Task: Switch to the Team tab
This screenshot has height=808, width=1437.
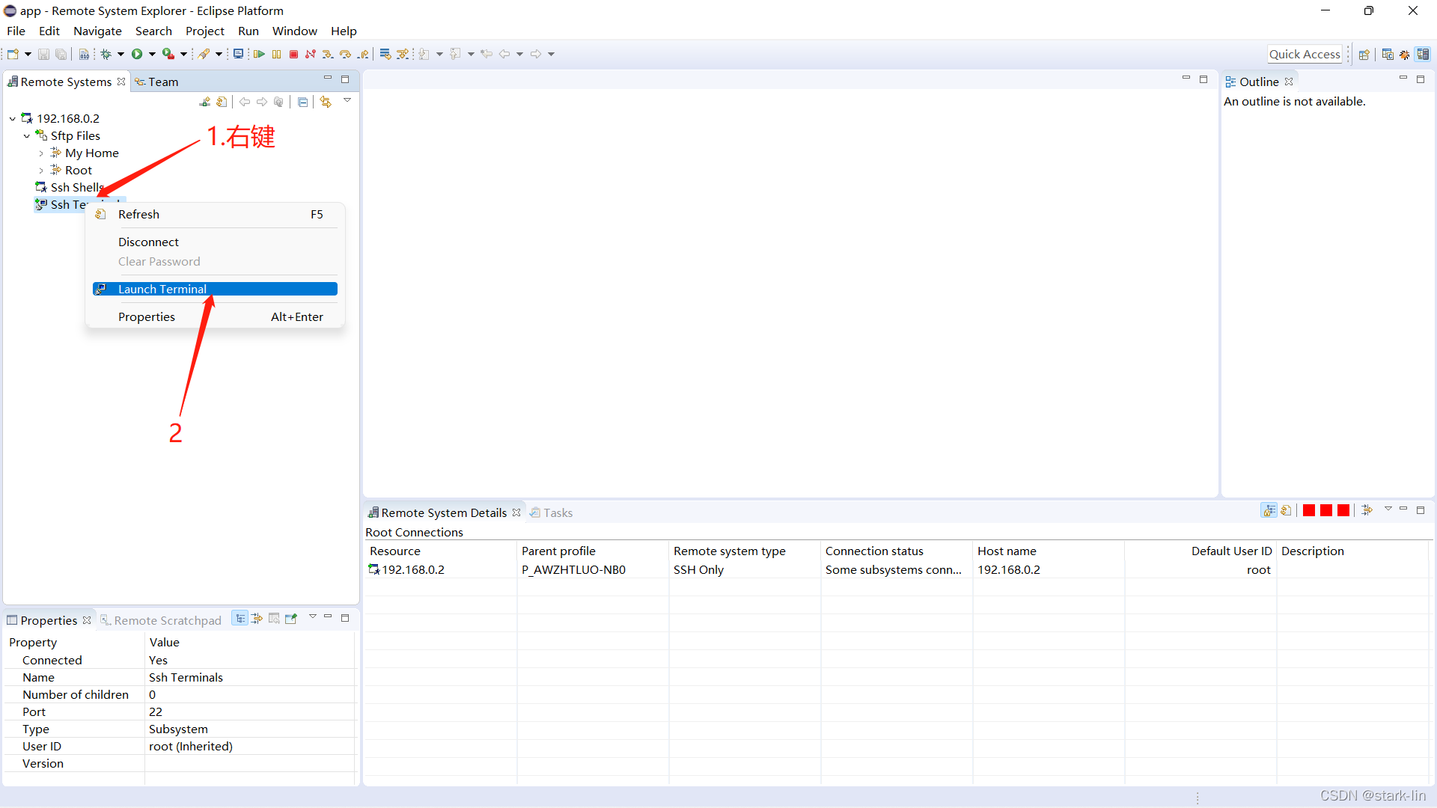Action: click(156, 82)
